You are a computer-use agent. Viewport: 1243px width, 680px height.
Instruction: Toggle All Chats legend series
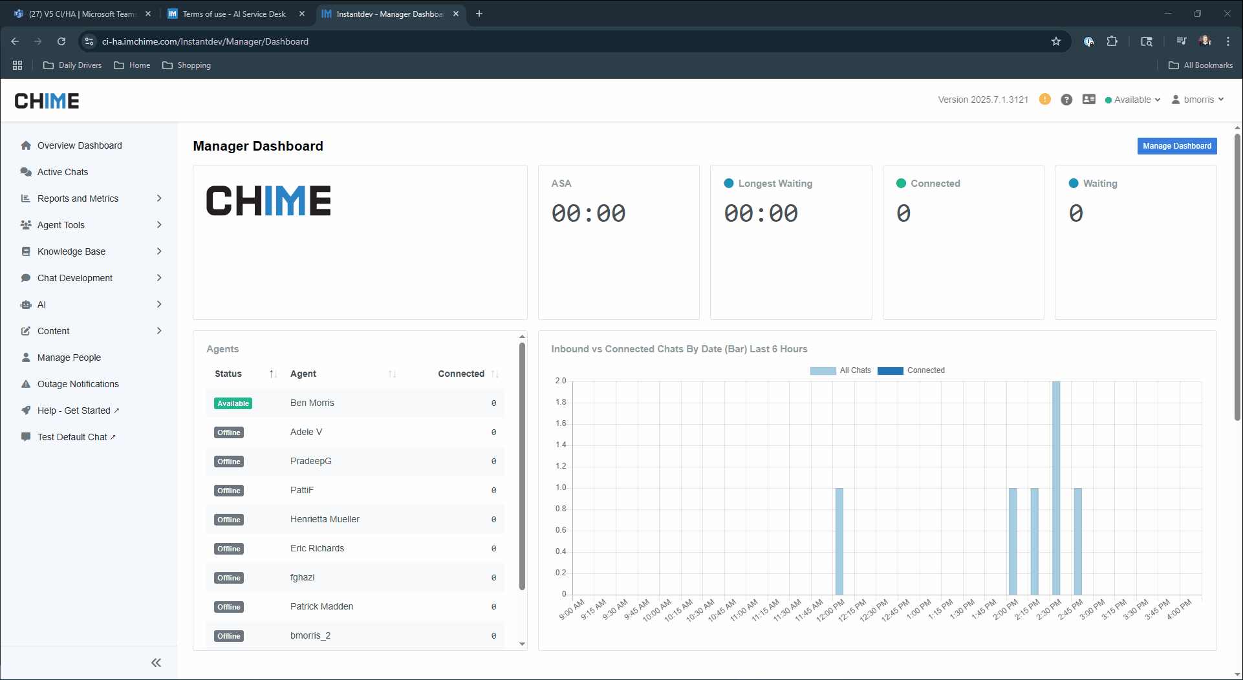click(840, 370)
